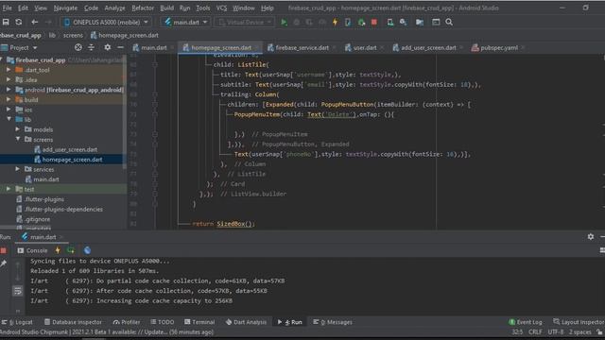This screenshot has width=605, height=340.
Task: Open the Layout Inspector
Action: [x=579, y=322]
